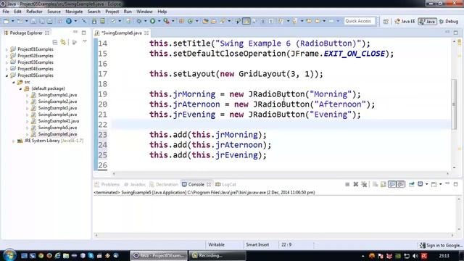Switch to the Problems tab
The height and width of the screenshot is (261, 464).
107,184
